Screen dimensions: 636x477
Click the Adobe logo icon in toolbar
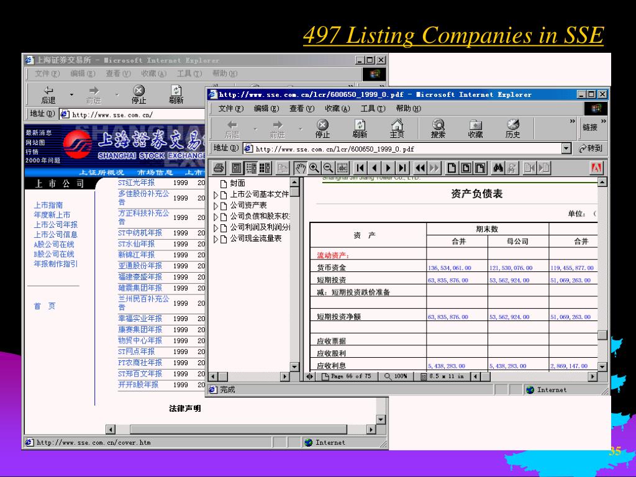click(596, 168)
